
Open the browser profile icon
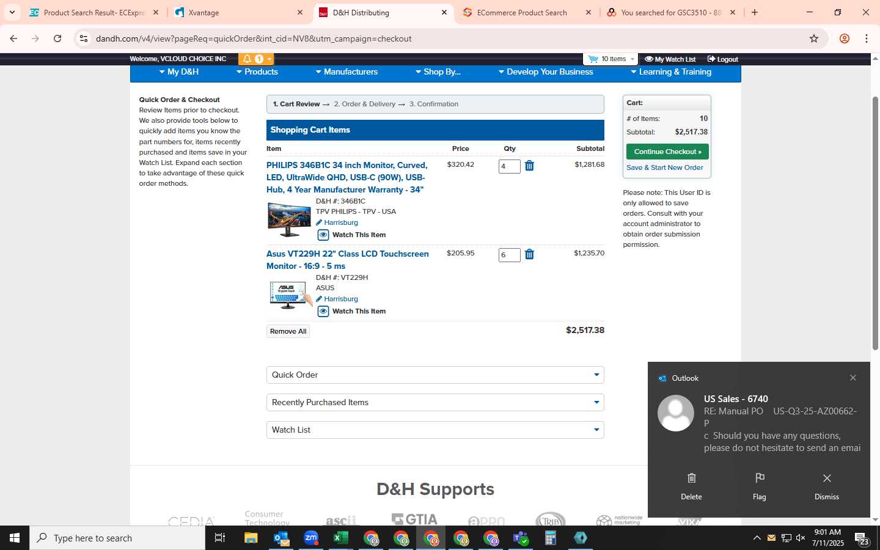[x=845, y=38]
